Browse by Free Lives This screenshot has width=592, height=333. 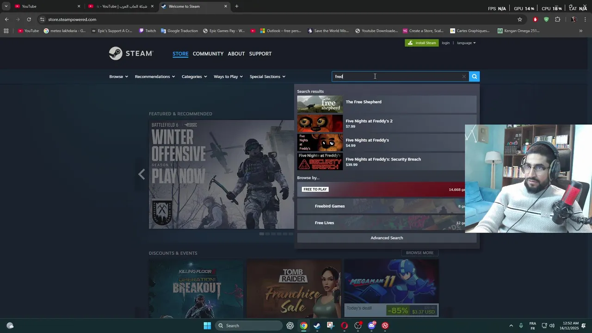(x=381, y=223)
